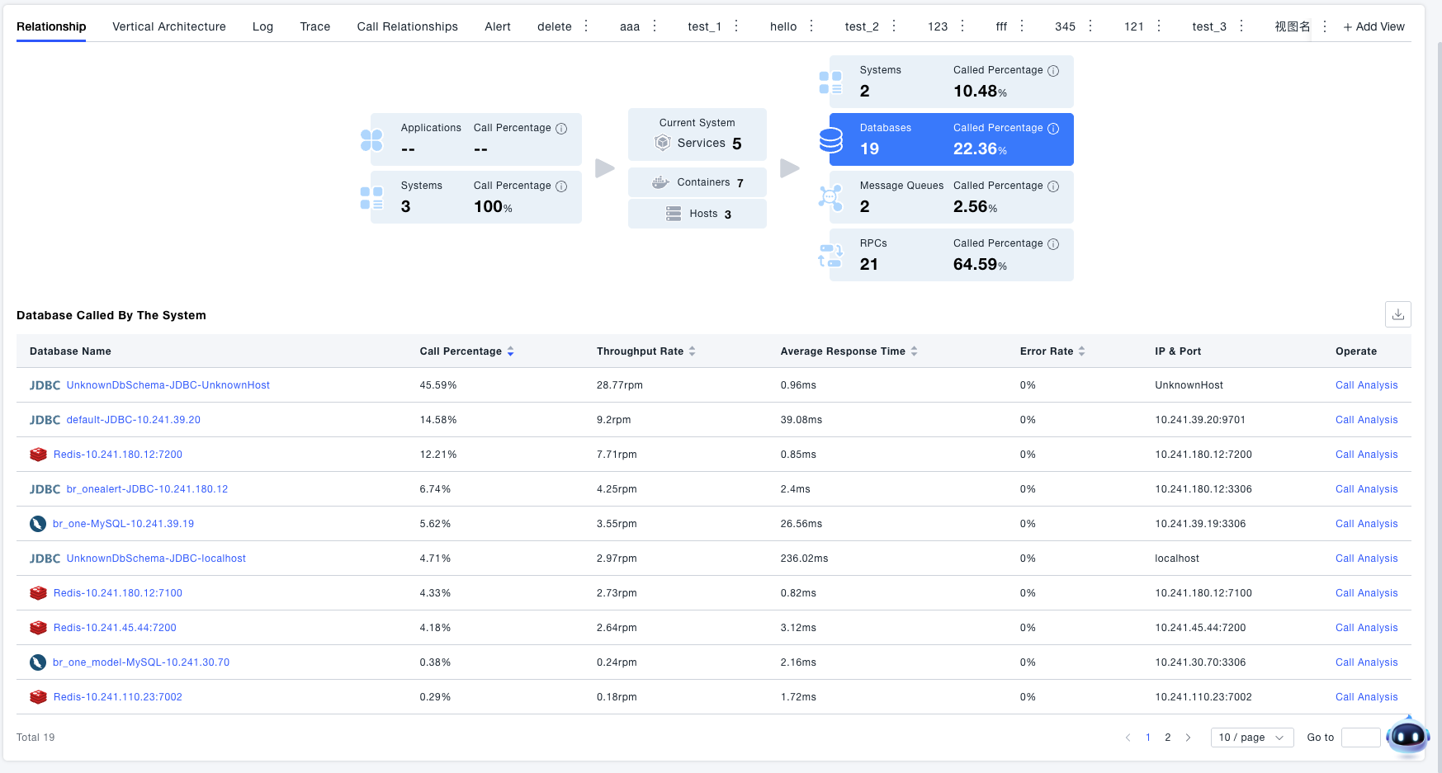This screenshot has height=773, width=1442.
Task: Open the Call Relationships tab
Action: pos(407,26)
